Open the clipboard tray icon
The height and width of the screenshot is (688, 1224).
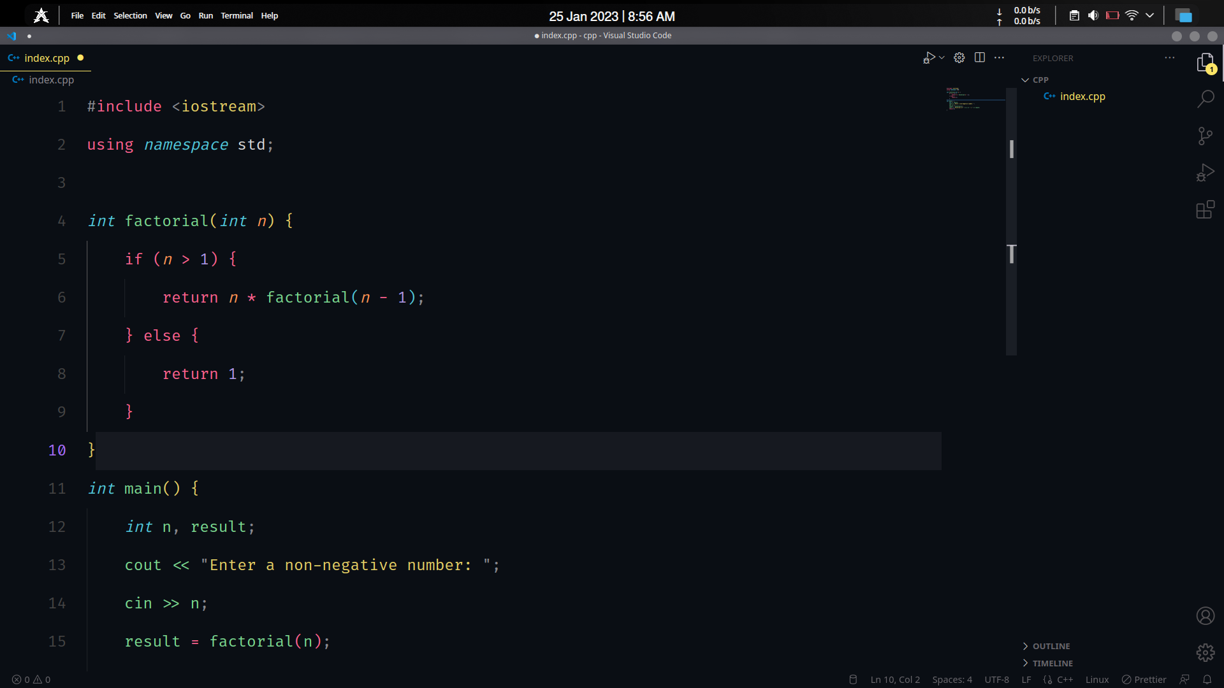click(x=1074, y=15)
